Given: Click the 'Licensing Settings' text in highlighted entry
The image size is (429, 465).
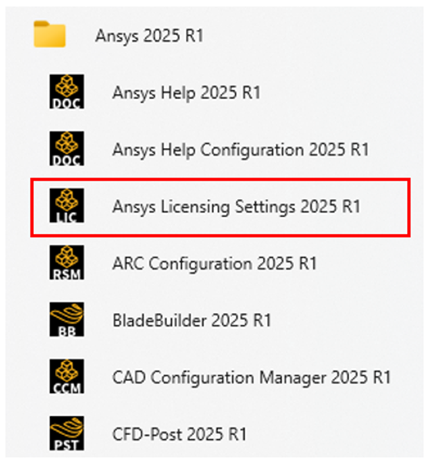Looking at the screenshot, I should (x=228, y=207).
